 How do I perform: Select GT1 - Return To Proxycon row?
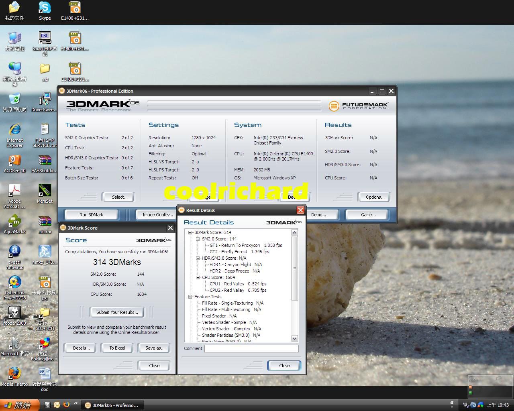246,245
